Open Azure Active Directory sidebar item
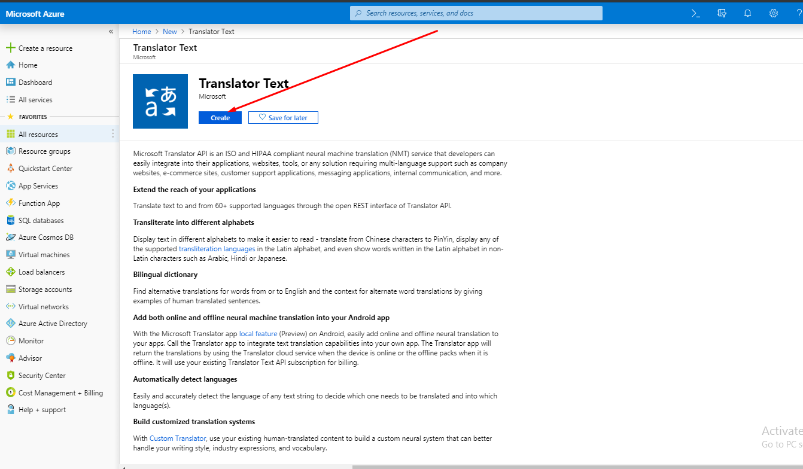The width and height of the screenshot is (803, 469). click(53, 324)
